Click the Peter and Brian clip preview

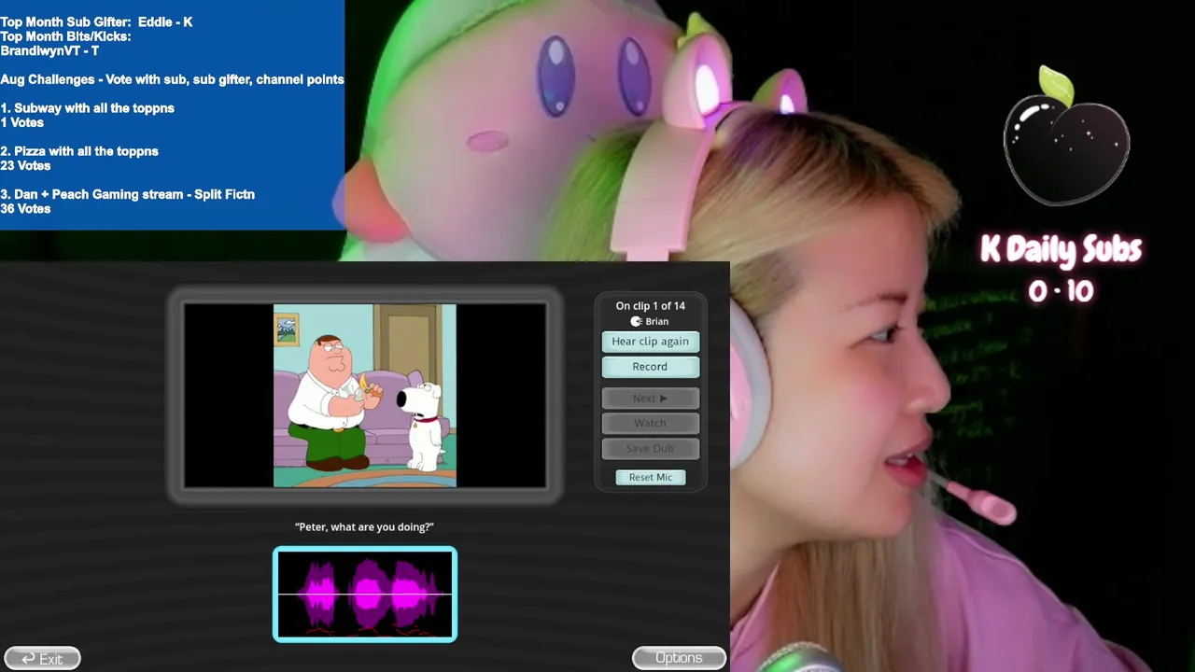365,395
